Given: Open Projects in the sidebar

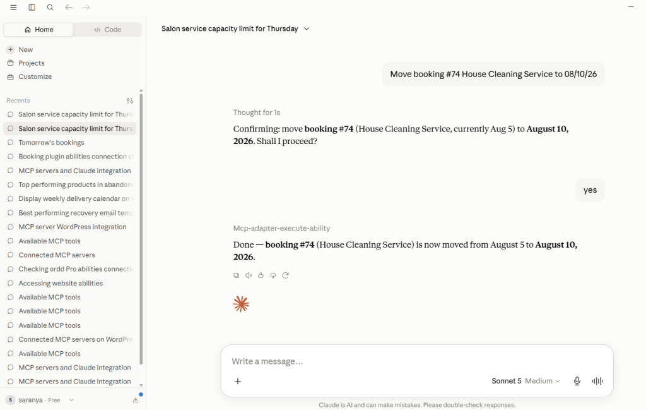Looking at the screenshot, I should click(25, 63).
